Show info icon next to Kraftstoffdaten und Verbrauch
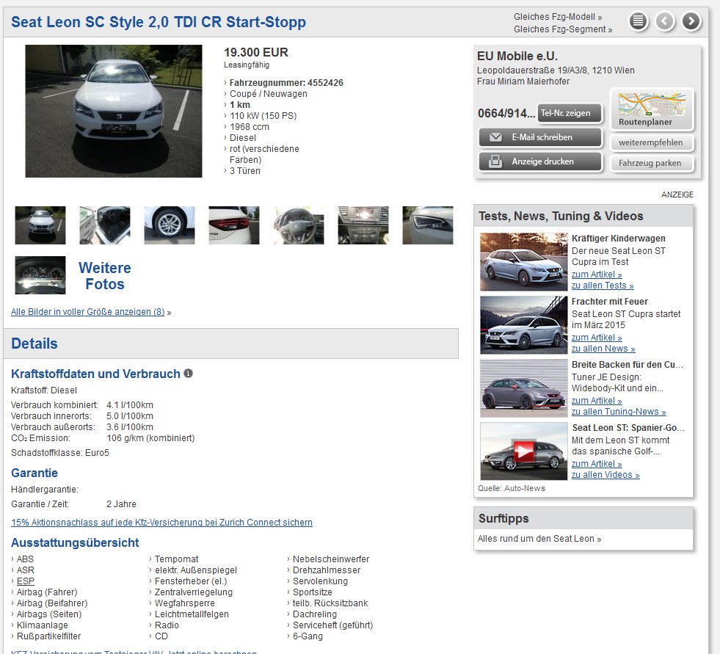The image size is (720, 654). [189, 374]
